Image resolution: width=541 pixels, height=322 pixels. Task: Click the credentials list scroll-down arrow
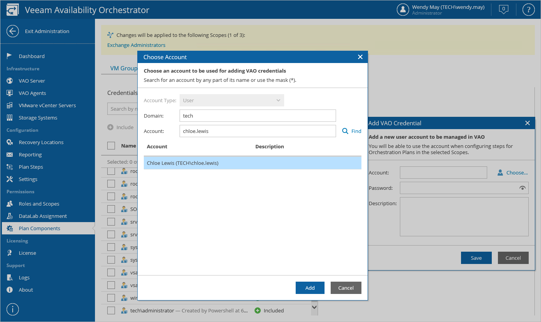pyautogui.click(x=315, y=307)
